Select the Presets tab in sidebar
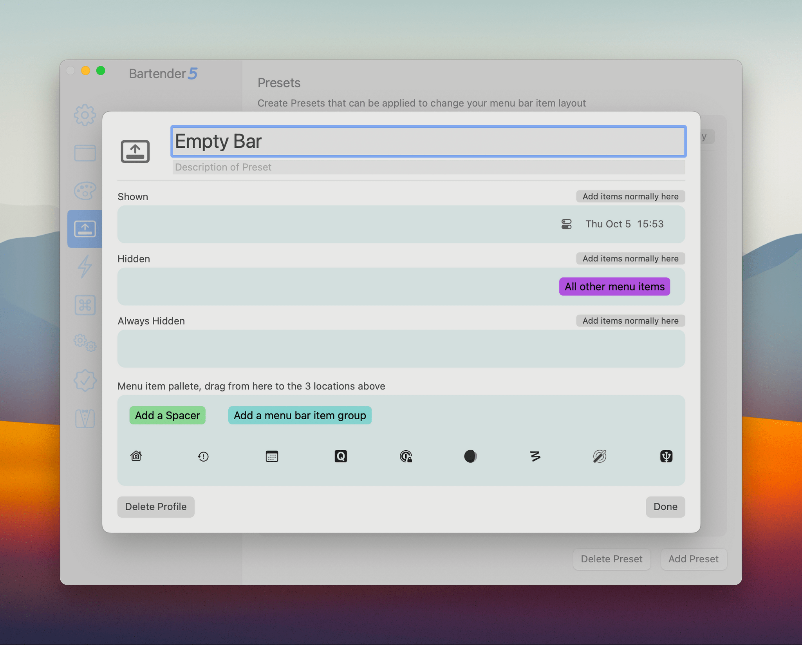Image resolution: width=802 pixels, height=645 pixels. pyautogui.click(x=85, y=229)
